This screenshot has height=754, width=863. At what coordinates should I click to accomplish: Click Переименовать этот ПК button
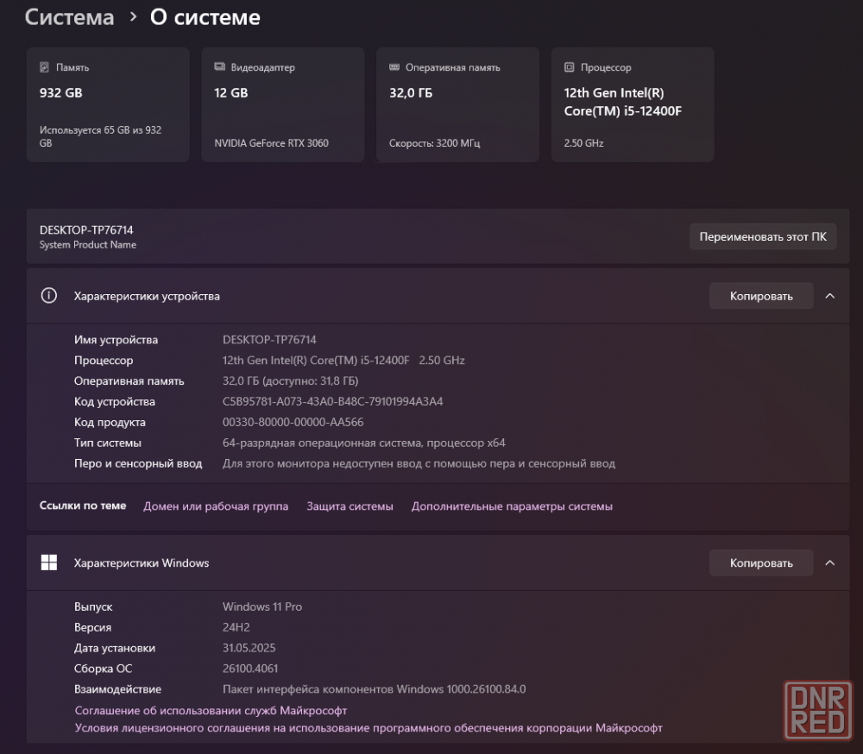[x=763, y=236]
